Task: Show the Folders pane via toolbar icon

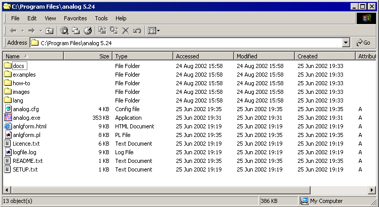Action: click(76, 31)
